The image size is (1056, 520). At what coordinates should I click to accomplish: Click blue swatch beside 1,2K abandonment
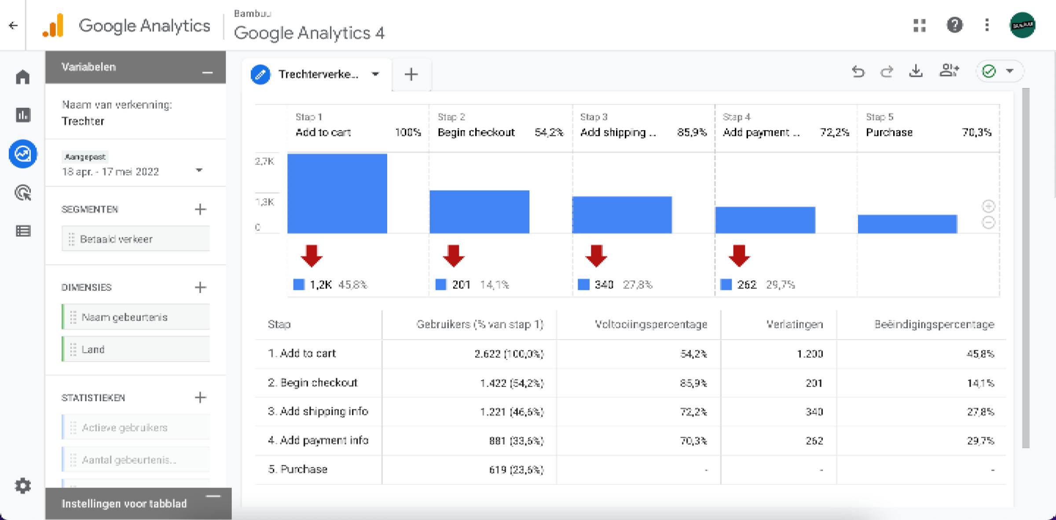[x=299, y=285]
